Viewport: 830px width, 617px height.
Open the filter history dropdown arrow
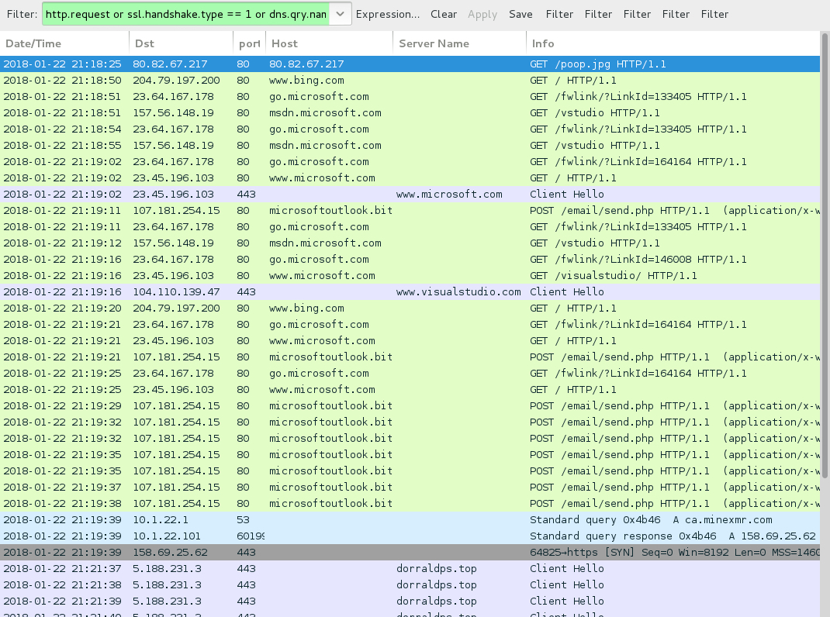tap(341, 14)
